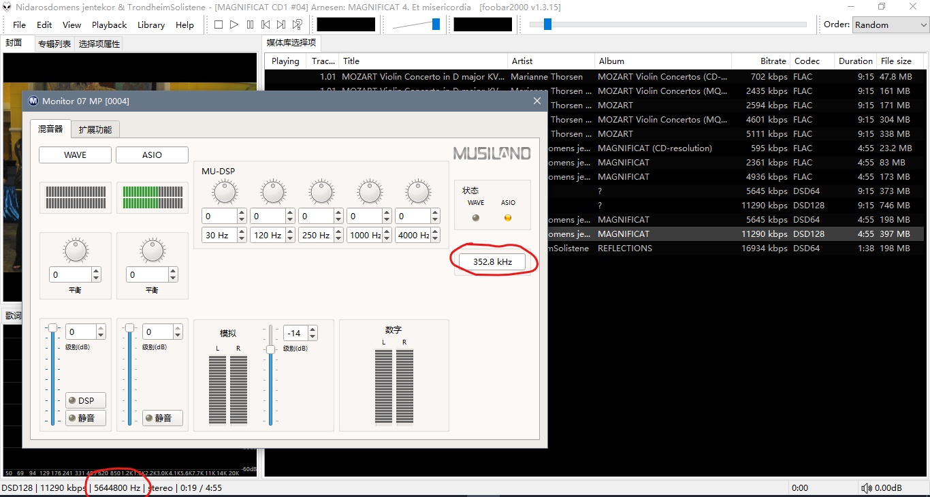Mute the WAVE channel with 静音
This screenshot has width=930, height=497.
tap(86, 418)
